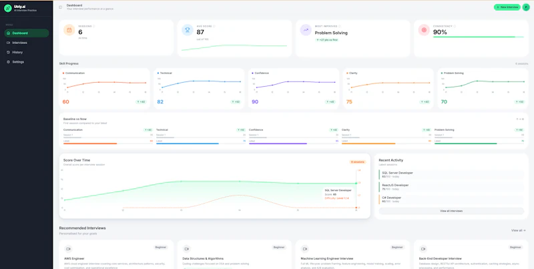Go to the Interviews menu item
Screen dimensions: 534x269
point(27,43)
